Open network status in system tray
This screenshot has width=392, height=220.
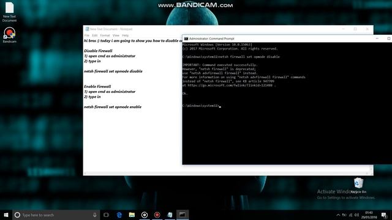click(350, 215)
